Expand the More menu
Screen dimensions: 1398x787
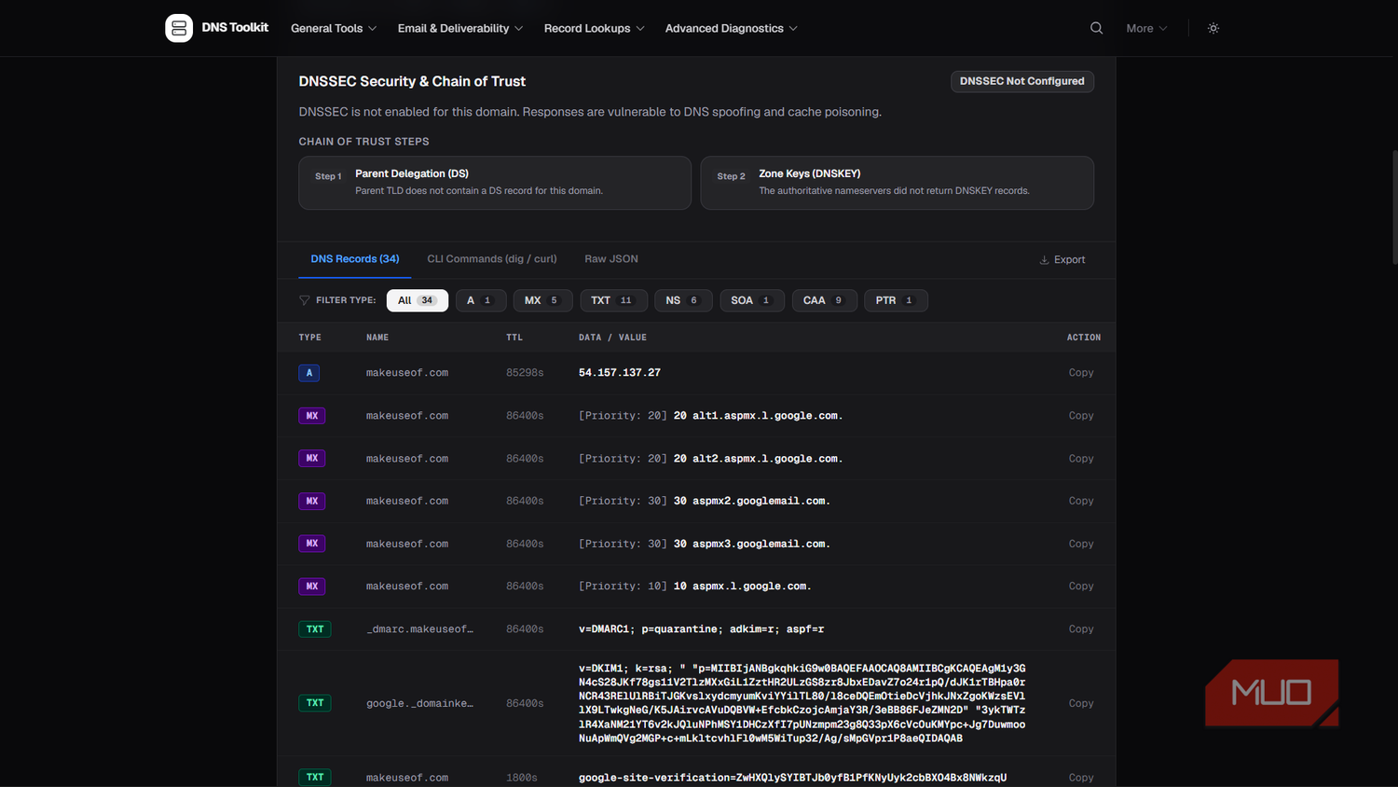click(1146, 28)
